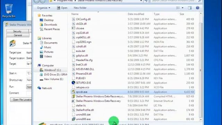Viewport: 222px width, 125px height.
Task: Select cshdll.dll file icon
Action: 73,46
